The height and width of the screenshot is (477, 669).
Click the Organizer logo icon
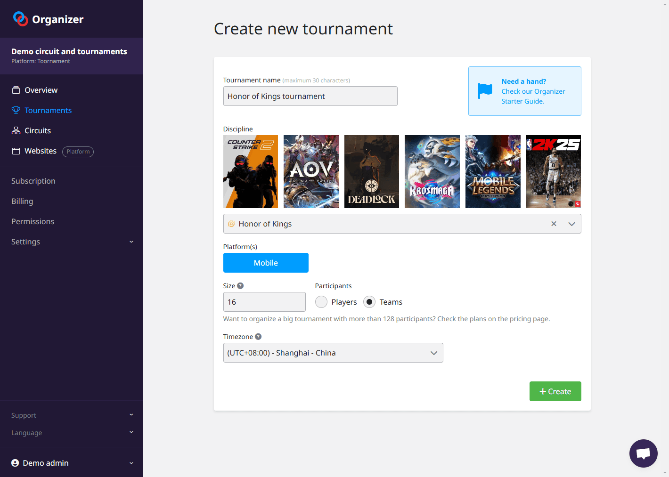tap(20, 19)
